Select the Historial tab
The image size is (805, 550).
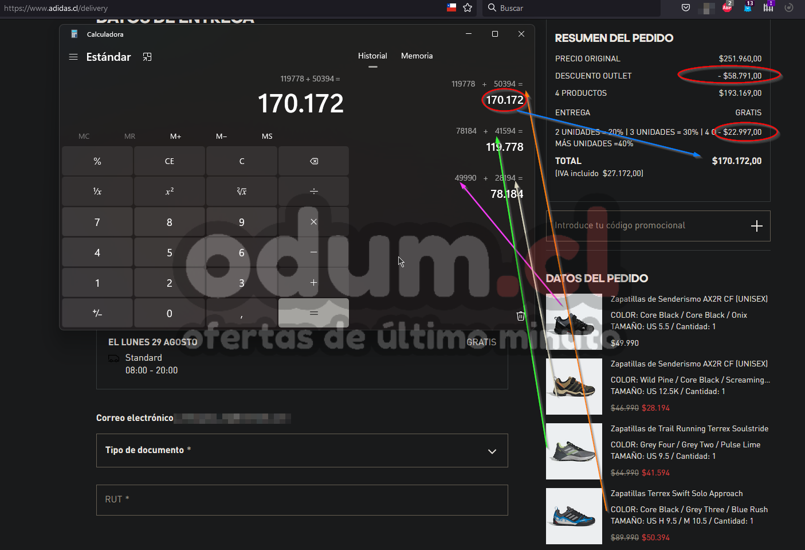tap(372, 56)
